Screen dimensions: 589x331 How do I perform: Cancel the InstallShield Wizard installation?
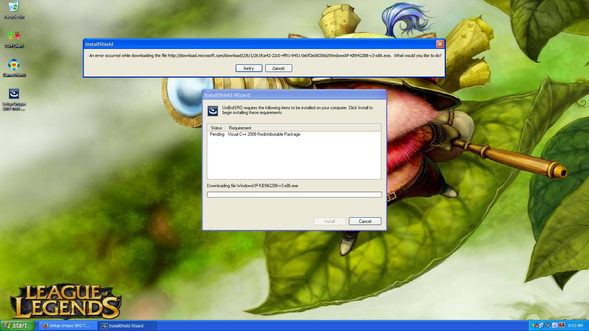click(x=365, y=221)
